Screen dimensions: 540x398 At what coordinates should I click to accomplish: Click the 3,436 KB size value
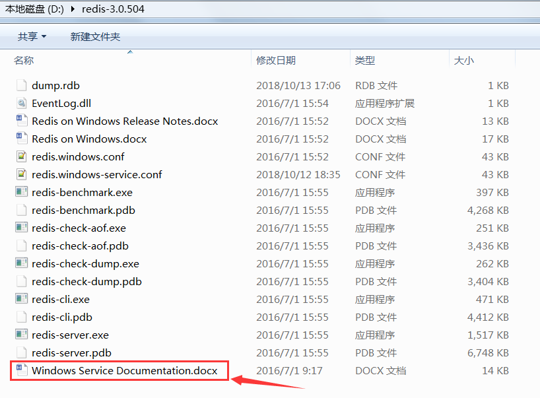pyautogui.click(x=488, y=246)
